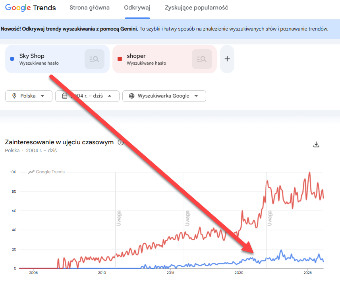Click the location pin icon for Polska
The width and height of the screenshot is (340, 291).
(15, 96)
